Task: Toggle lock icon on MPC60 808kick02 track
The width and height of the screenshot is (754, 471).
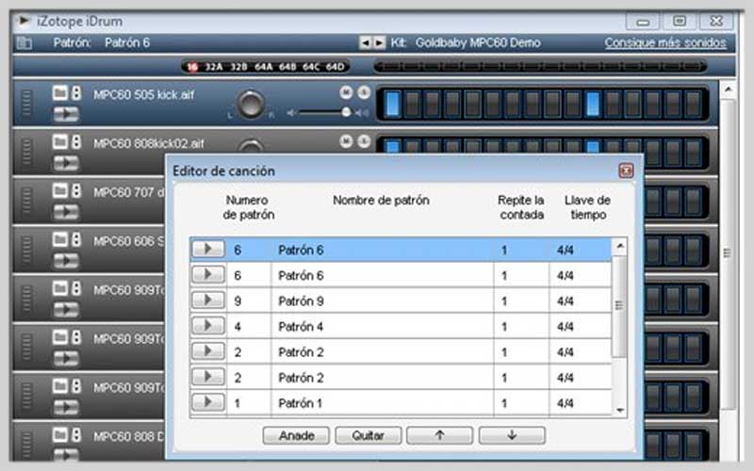Action: [x=76, y=141]
